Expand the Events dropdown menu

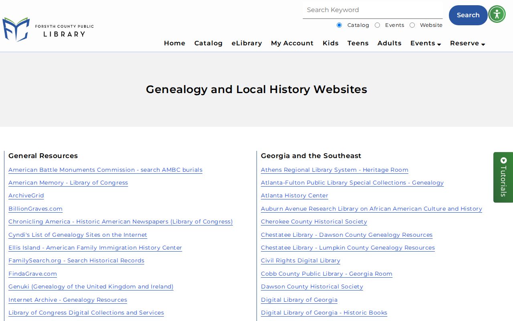[x=426, y=43]
